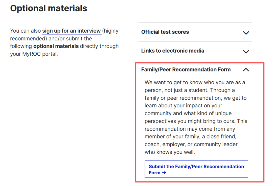Open the Official test scores section title
273x186 pixels.
[165, 32]
